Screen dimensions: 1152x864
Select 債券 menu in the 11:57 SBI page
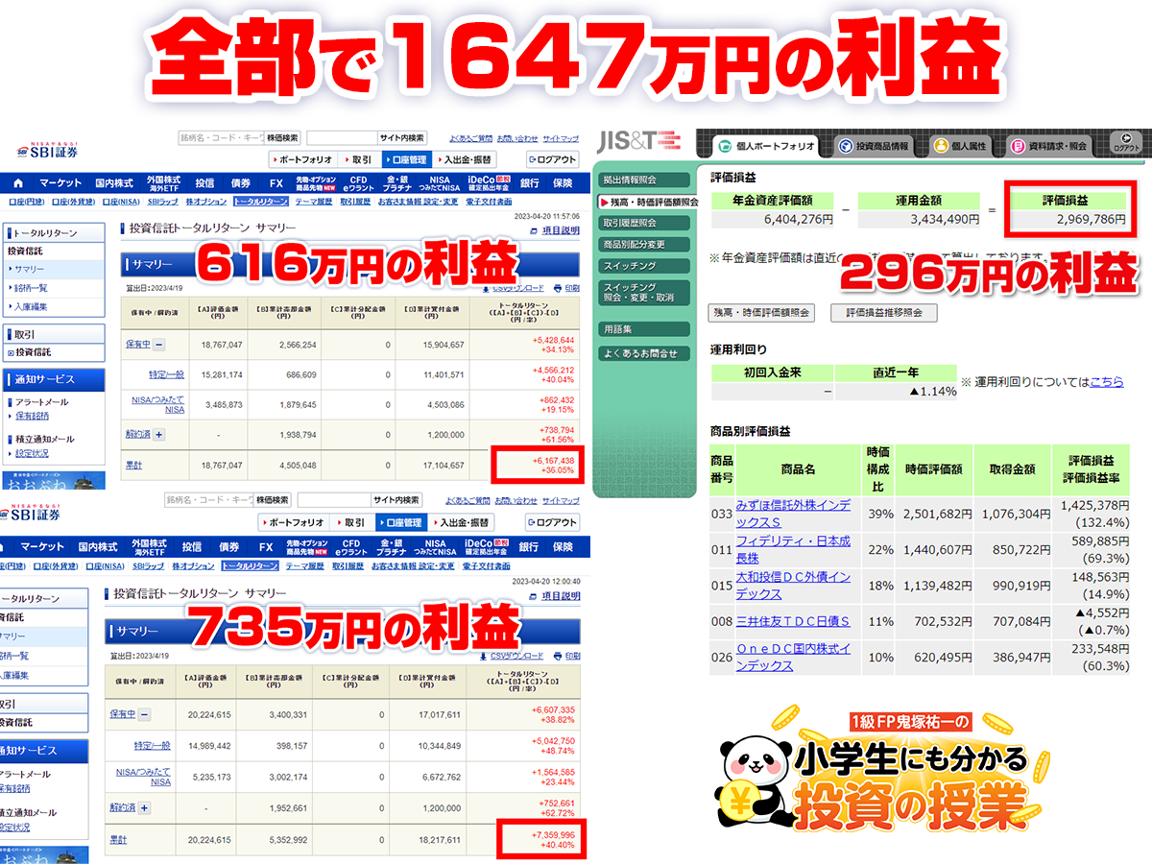(241, 183)
